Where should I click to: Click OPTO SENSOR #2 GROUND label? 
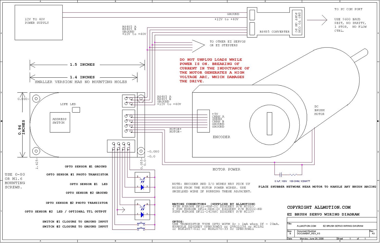[87, 193]
